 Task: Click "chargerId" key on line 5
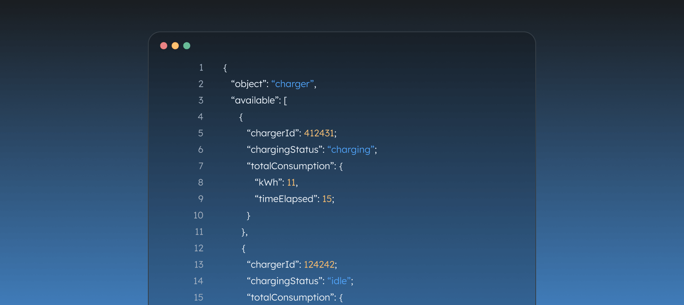coord(273,133)
